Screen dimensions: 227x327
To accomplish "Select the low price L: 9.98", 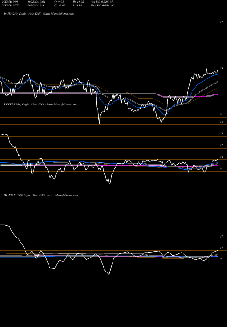I will (x=76, y=5).
